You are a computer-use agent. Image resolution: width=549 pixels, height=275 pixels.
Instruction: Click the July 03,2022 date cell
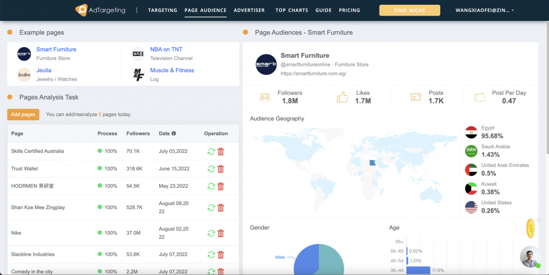click(x=173, y=151)
